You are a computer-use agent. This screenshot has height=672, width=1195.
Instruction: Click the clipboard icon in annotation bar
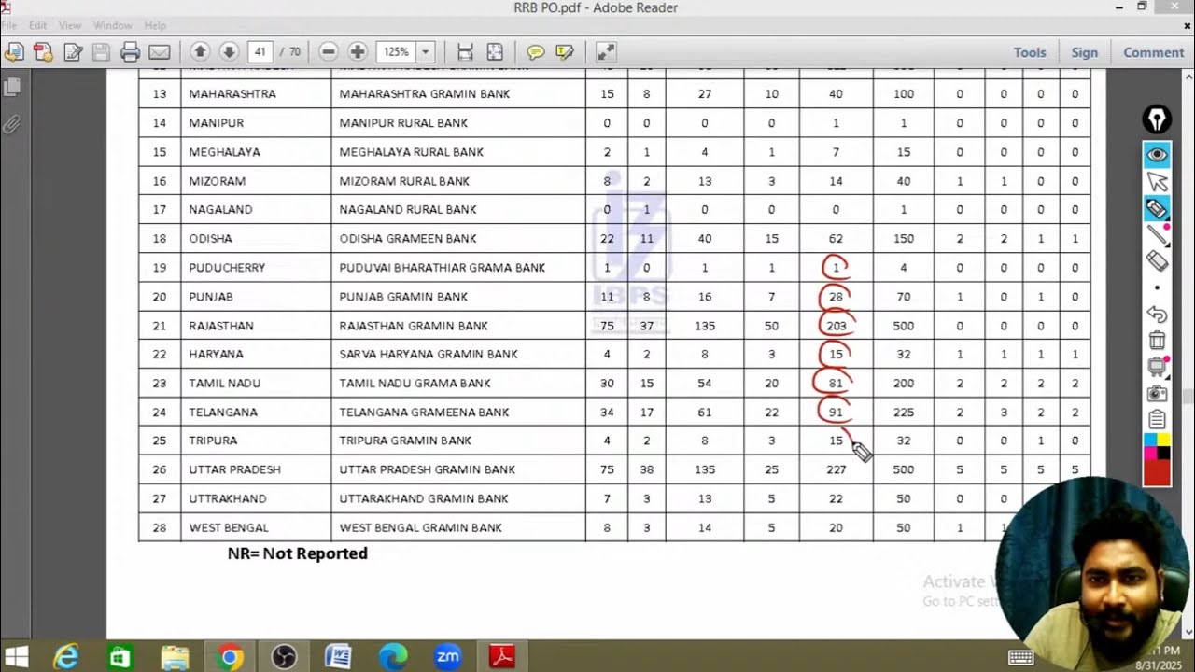pos(1157,419)
